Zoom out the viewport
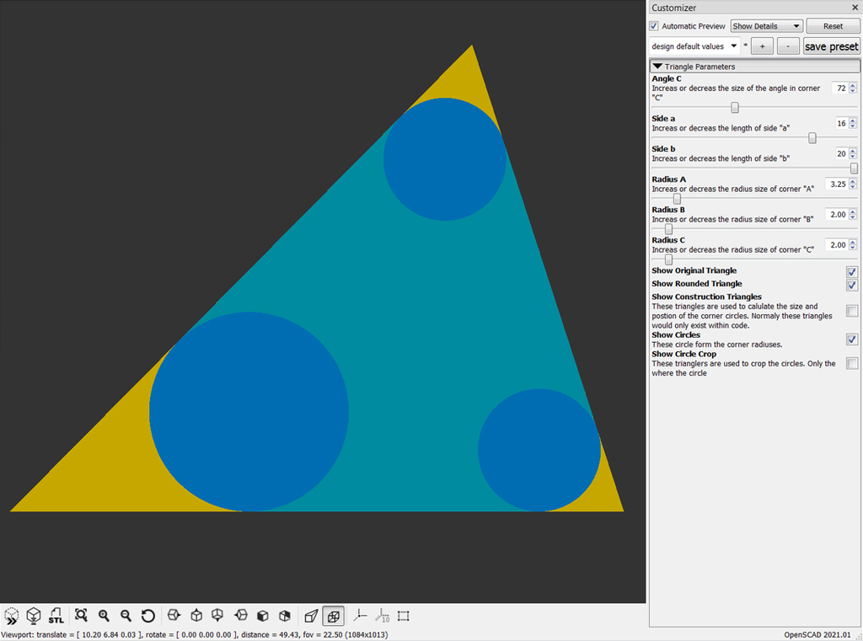Image resolution: width=863 pixels, height=641 pixels. [126, 616]
